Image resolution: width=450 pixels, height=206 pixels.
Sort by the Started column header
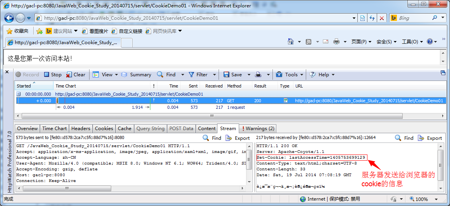pyautogui.click(x=34, y=86)
